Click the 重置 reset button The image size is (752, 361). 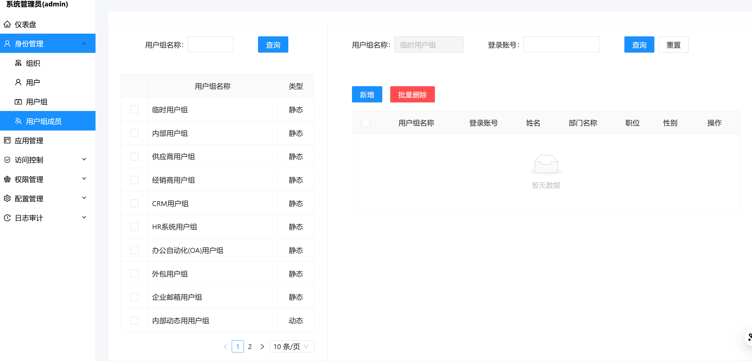(x=673, y=44)
